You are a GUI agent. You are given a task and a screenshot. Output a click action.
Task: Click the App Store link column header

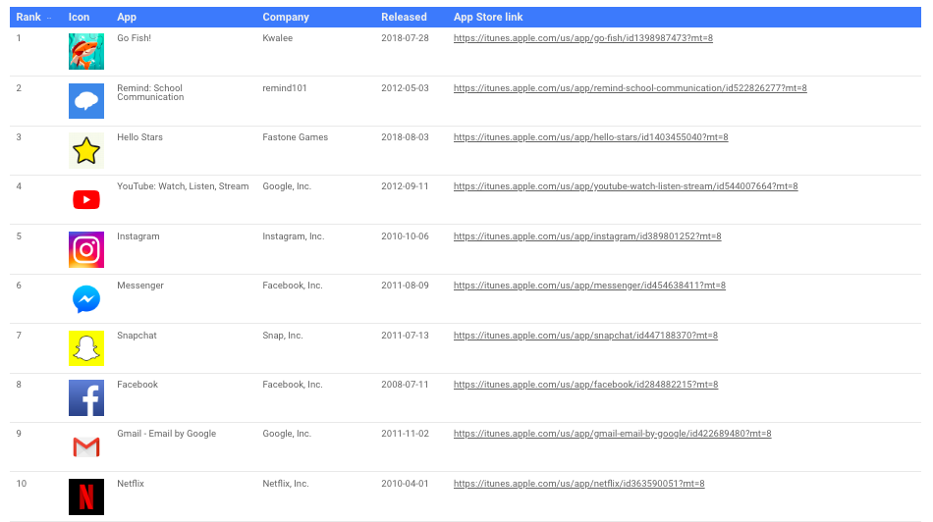[x=488, y=18]
